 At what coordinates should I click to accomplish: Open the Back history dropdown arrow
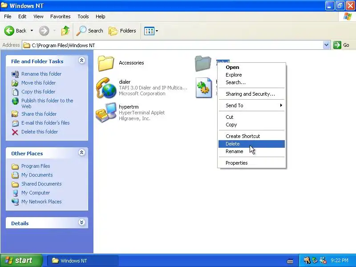pos(32,31)
